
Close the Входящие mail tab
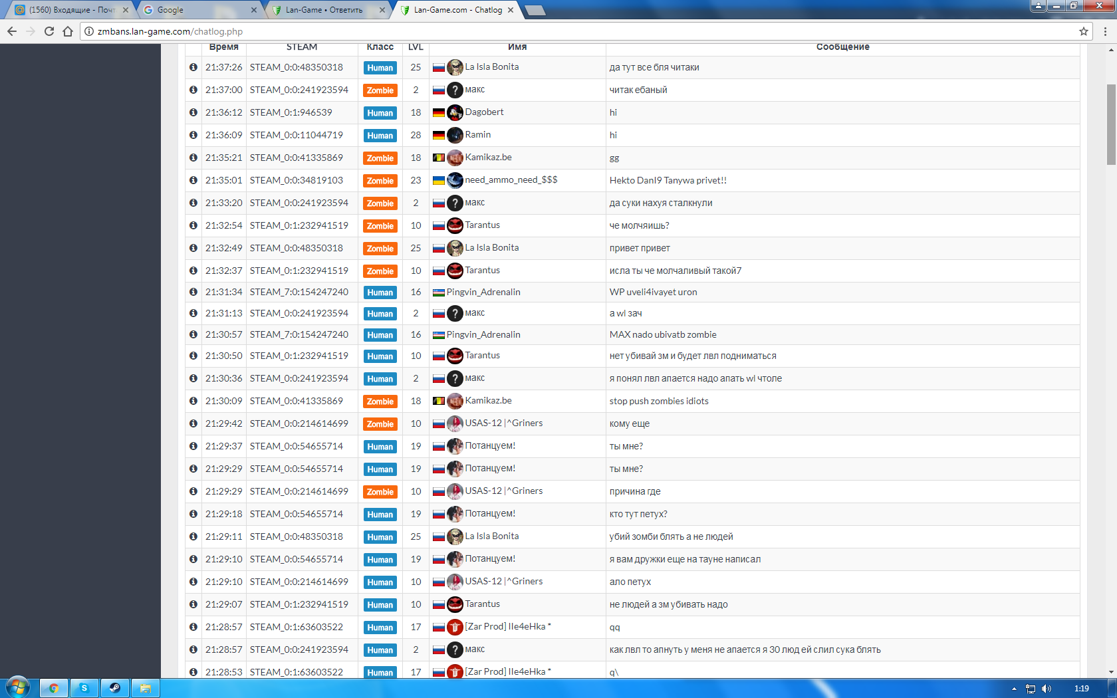tap(126, 10)
